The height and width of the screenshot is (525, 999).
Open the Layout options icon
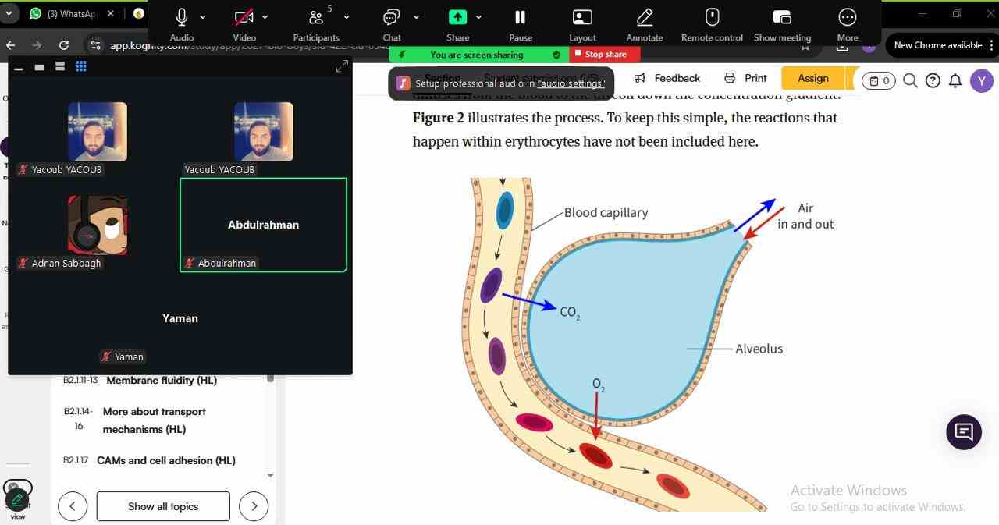click(582, 18)
